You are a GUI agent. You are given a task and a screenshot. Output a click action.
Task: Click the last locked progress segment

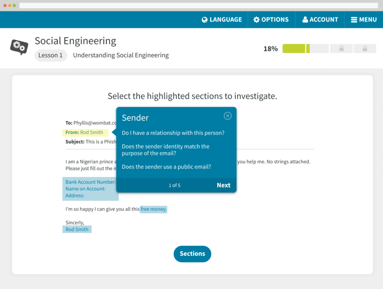(365, 49)
